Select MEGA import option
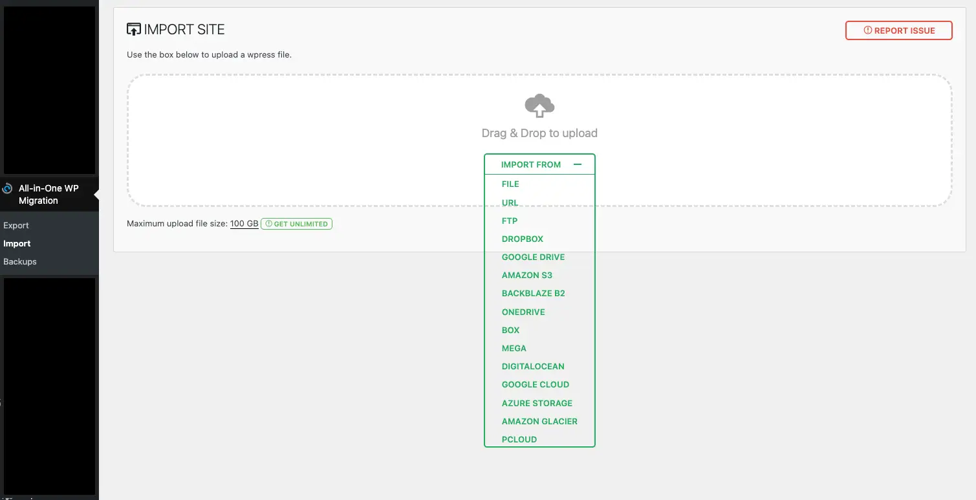Screen dimensions: 976x500 pyautogui.click(x=514, y=348)
